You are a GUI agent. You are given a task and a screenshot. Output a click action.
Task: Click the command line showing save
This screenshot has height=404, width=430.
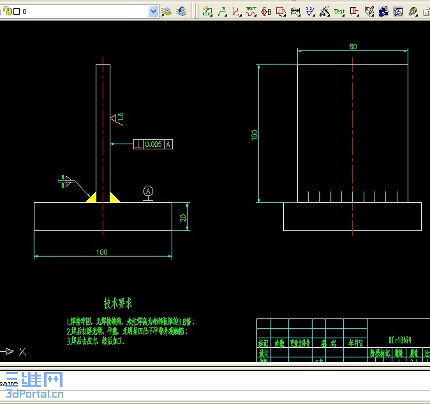point(215,383)
